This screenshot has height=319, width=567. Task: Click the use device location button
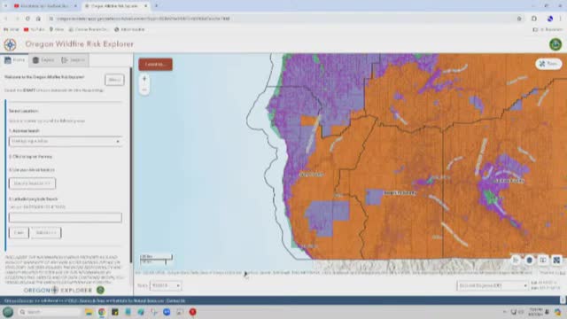32,183
